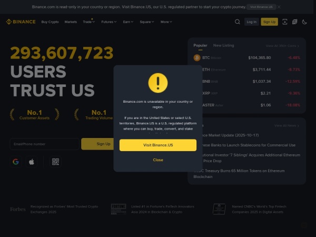
Task: Dismiss the top banner X icon
Action: point(279,7)
